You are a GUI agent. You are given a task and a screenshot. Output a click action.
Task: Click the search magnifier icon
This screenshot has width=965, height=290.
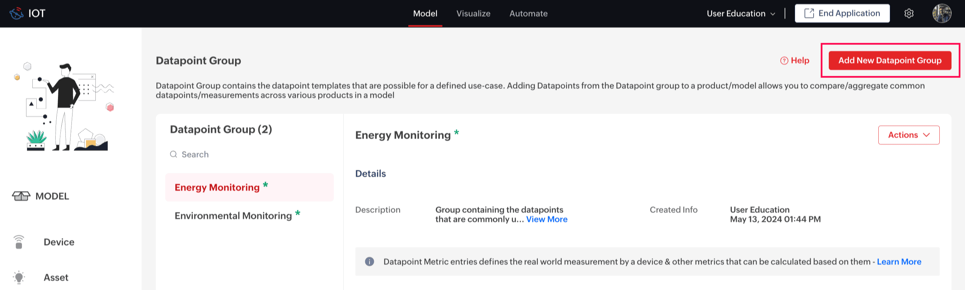click(173, 154)
